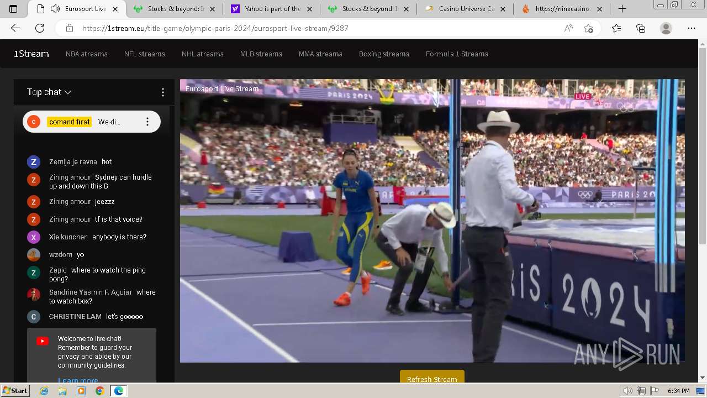Expand the Top chat dropdown
This screenshot has width=707, height=398.
tap(49, 92)
